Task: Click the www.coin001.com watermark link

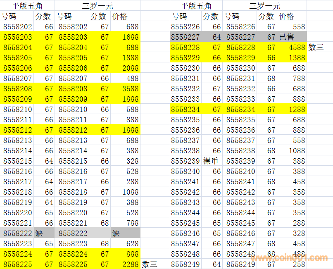Action: (x=289, y=258)
